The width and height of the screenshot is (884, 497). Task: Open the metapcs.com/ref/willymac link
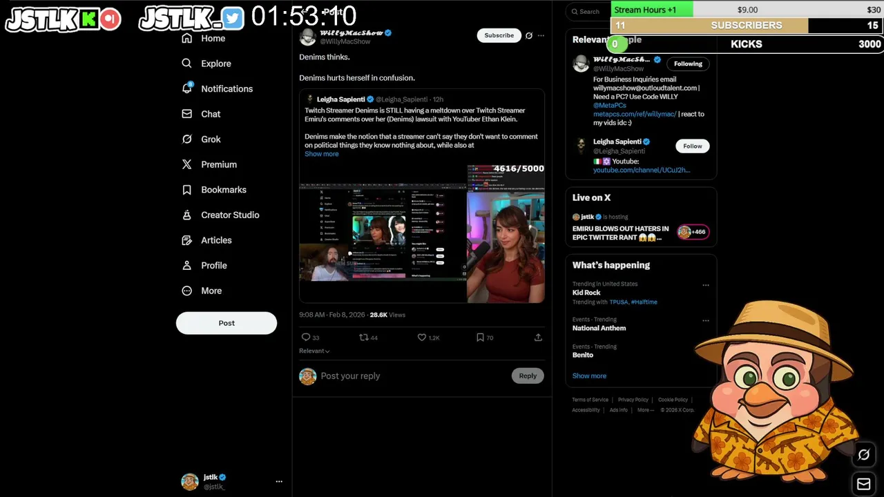635,114
